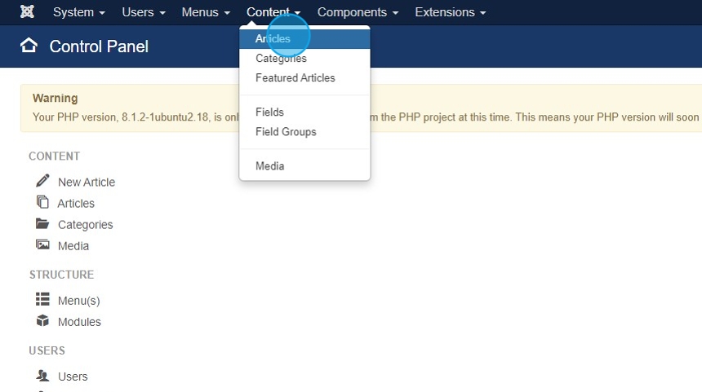Viewport: 702px width, 392px height.
Task: Click the Users person icon
Action: pos(42,376)
